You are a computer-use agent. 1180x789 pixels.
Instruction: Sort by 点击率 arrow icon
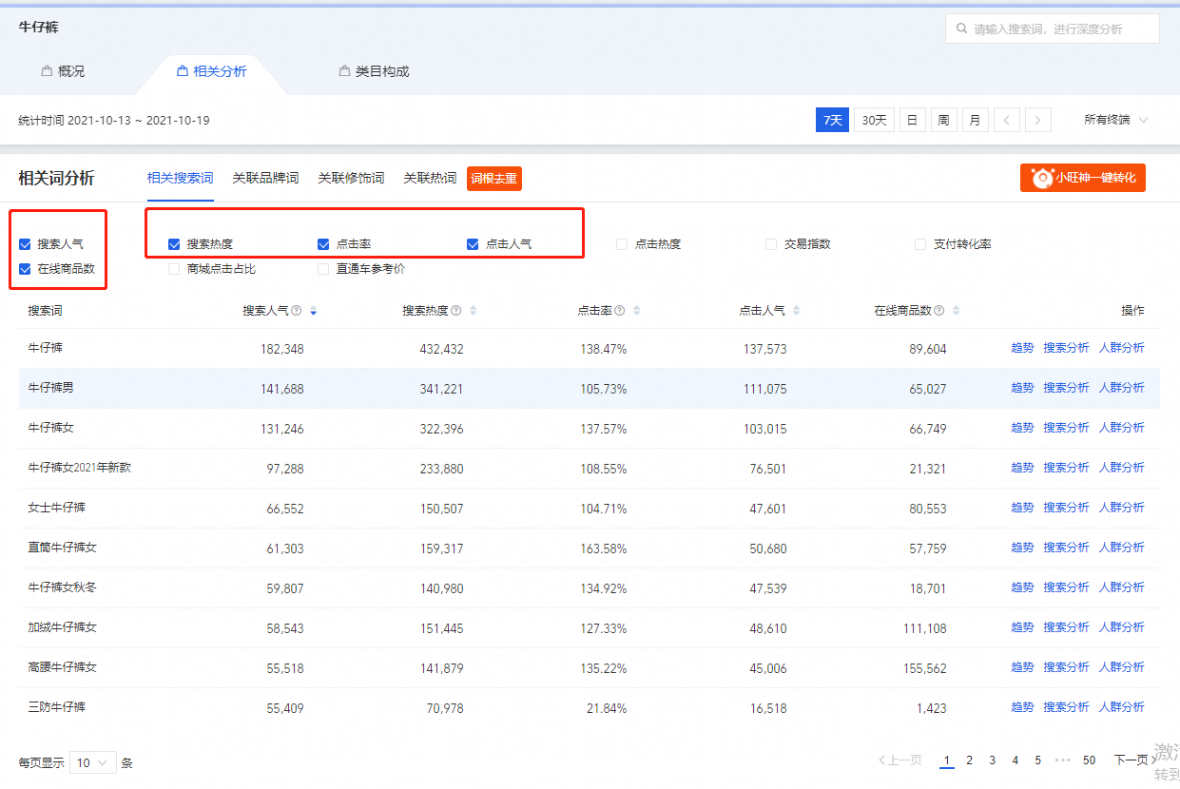[637, 311]
